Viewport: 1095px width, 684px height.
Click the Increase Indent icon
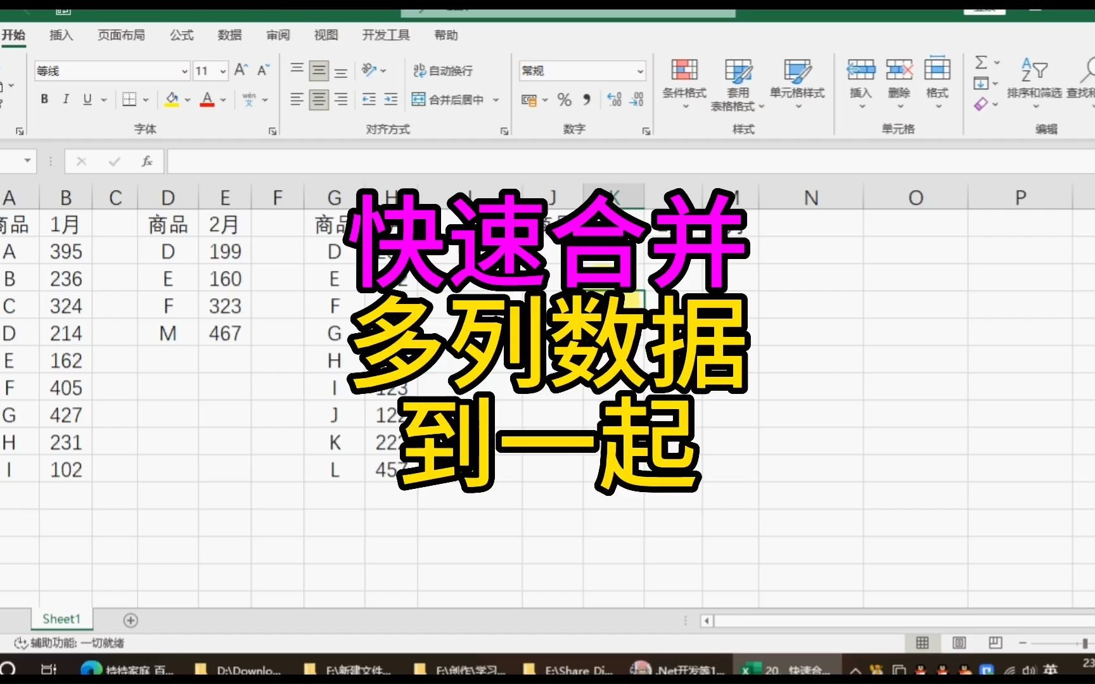point(391,99)
